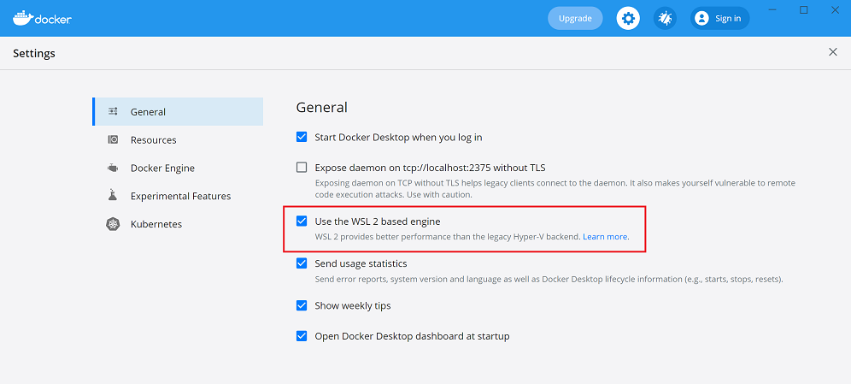Click the Kubernetes wheel icon

tap(113, 224)
